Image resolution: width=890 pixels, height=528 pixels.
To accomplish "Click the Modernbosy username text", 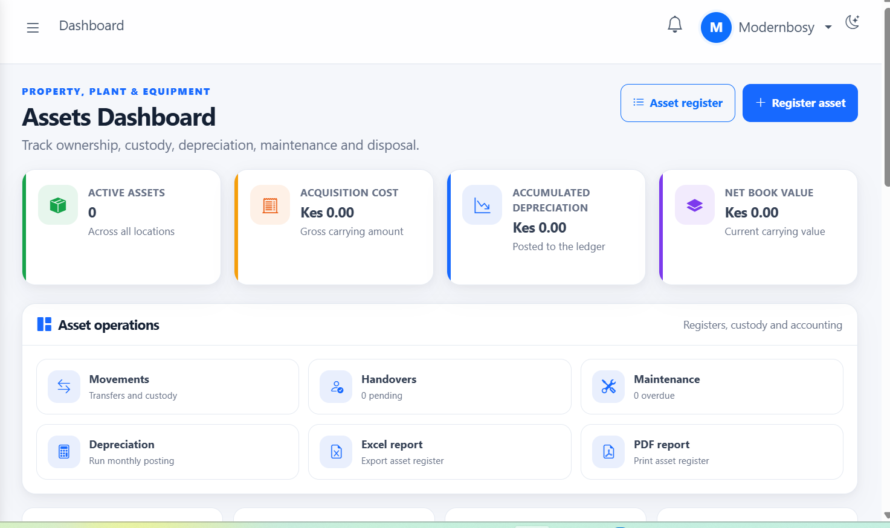I will pos(776,27).
